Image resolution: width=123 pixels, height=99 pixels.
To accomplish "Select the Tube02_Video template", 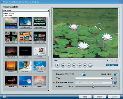I will pyautogui.click(x=25, y=52).
